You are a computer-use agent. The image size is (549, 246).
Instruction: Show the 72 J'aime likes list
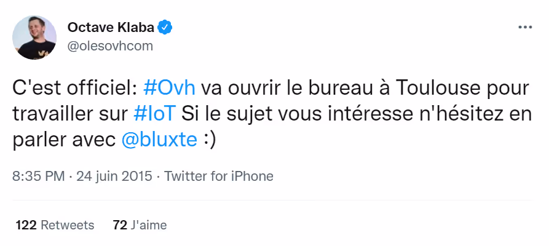click(x=140, y=225)
